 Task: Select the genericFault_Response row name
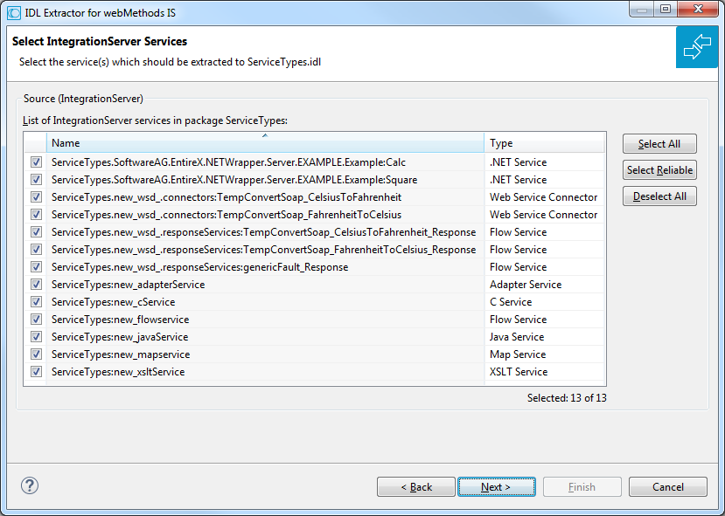(x=199, y=267)
